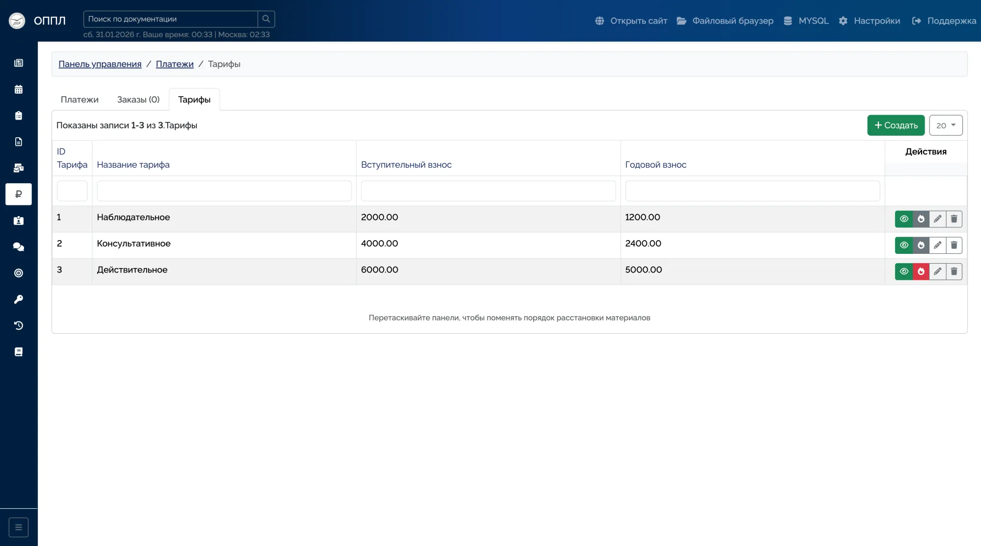Toggle visibility of Наблюдательное tariff
The image size is (981, 546).
(x=904, y=219)
